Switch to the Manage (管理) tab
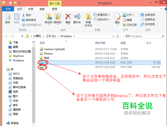Screen dimensions: 167x126 [54, 9]
